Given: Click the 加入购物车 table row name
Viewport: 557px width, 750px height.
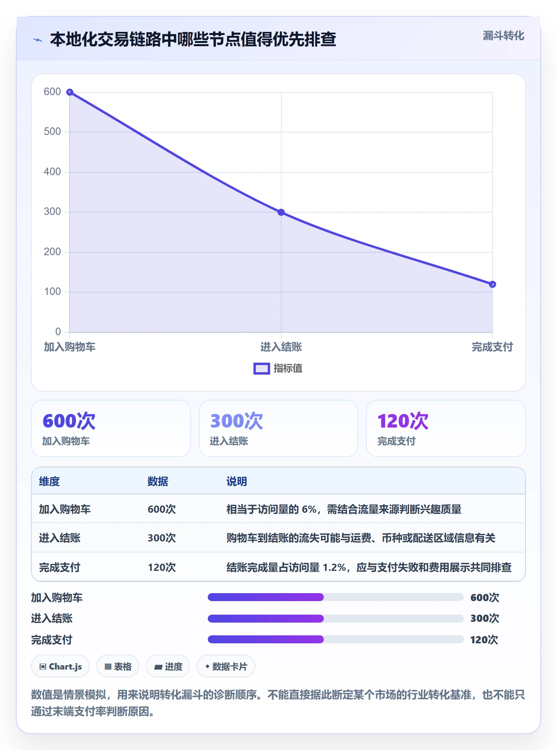Looking at the screenshot, I should pyautogui.click(x=65, y=509).
